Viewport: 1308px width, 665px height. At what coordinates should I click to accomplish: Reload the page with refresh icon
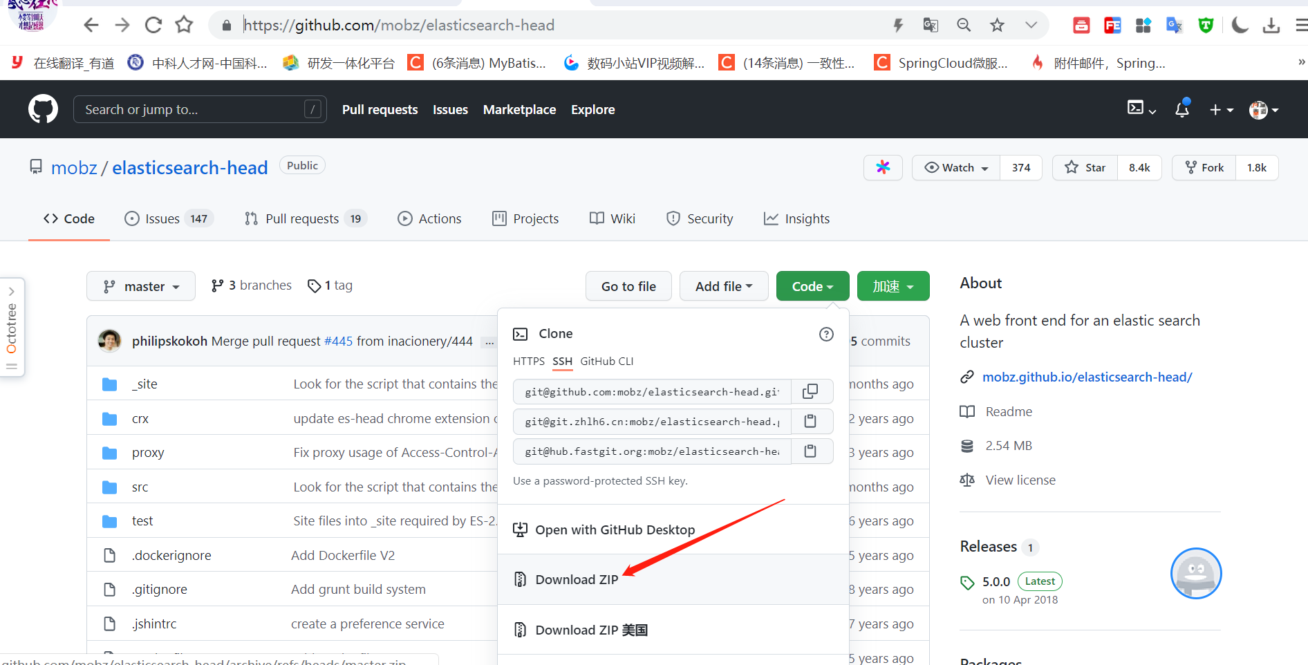point(153,26)
